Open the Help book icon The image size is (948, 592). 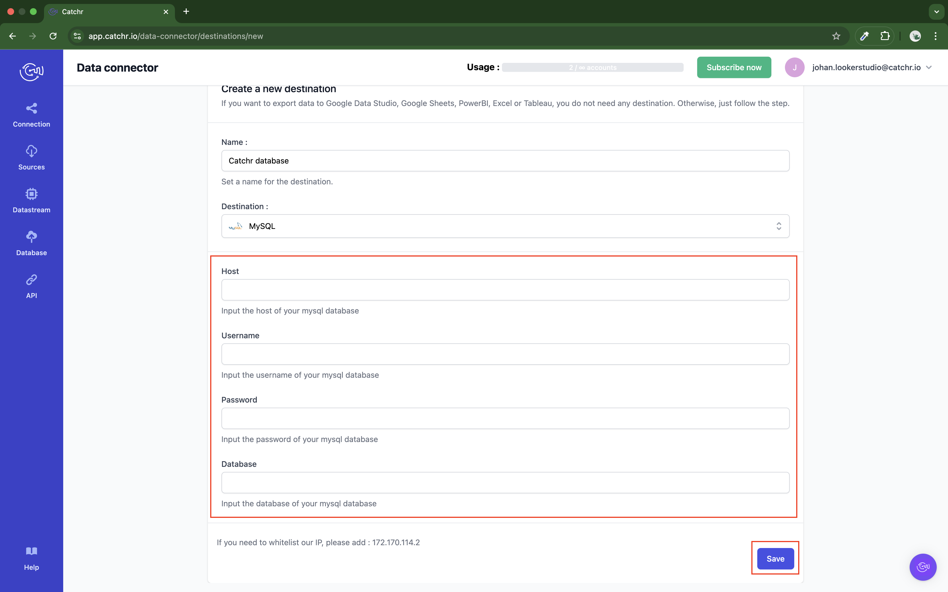(x=31, y=551)
